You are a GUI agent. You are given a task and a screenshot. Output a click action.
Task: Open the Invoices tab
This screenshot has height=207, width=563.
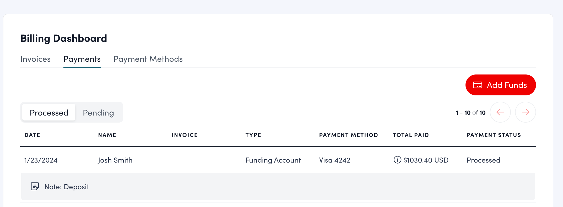click(35, 59)
